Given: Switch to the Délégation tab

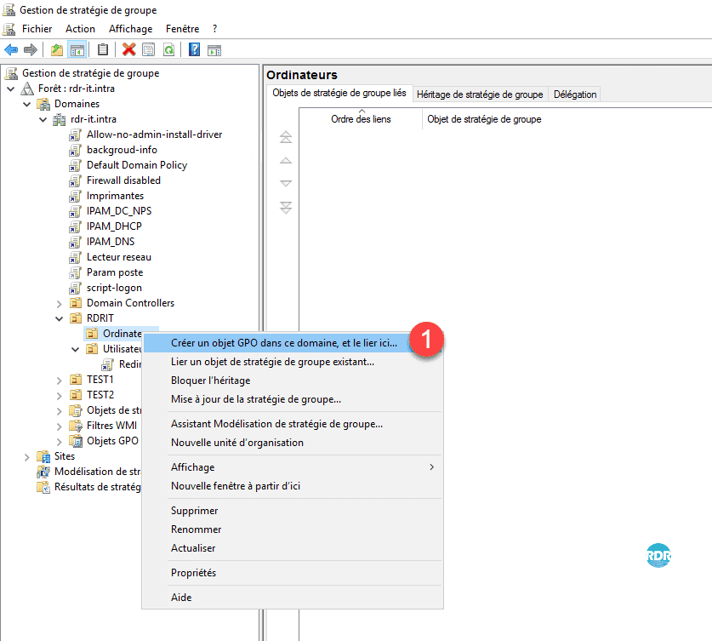Looking at the screenshot, I should coord(575,94).
